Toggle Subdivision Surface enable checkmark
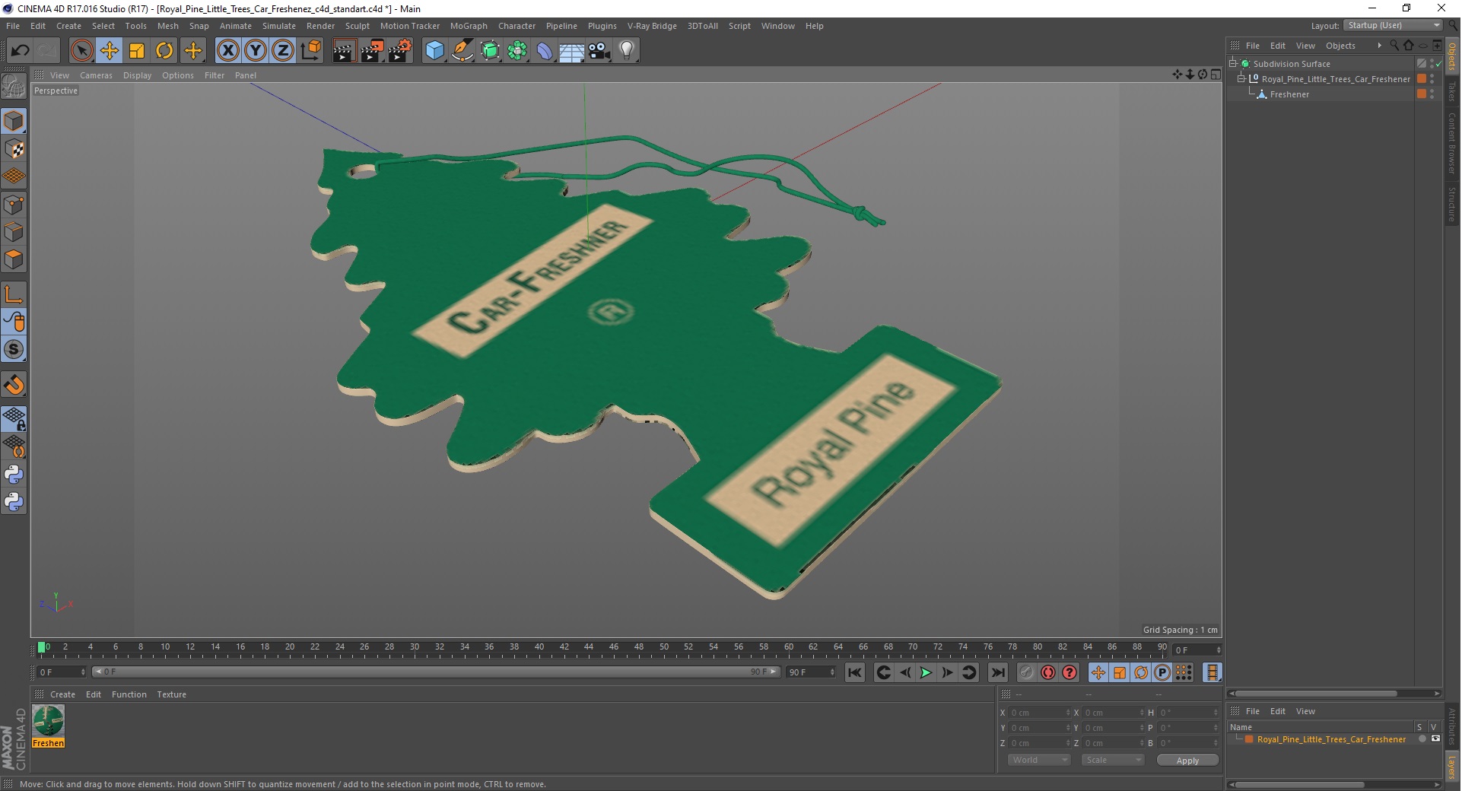The width and height of the screenshot is (1462, 791). [1438, 64]
